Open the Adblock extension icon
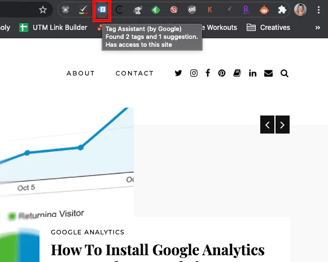The height and width of the screenshot is (262, 328). 191,10
